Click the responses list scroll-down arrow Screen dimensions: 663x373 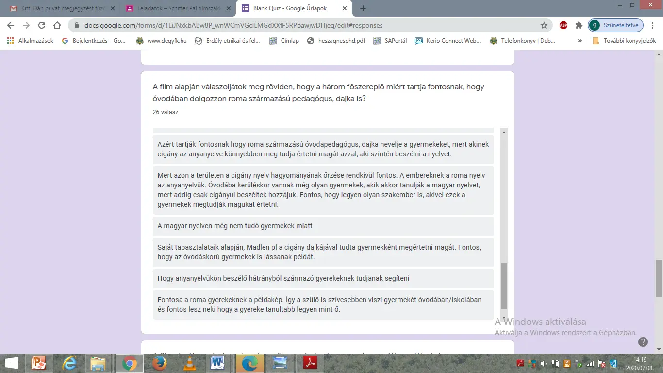pos(504,318)
